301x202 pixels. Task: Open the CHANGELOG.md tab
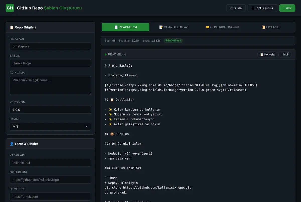[174, 27]
